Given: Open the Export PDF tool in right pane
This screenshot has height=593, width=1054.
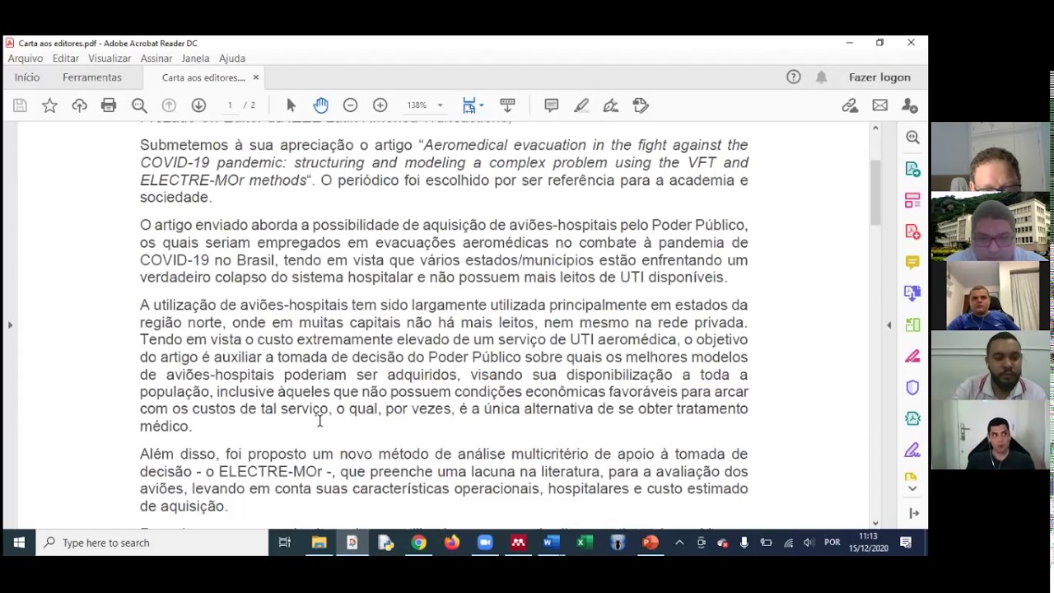Looking at the screenshot, I should (912, 169).
